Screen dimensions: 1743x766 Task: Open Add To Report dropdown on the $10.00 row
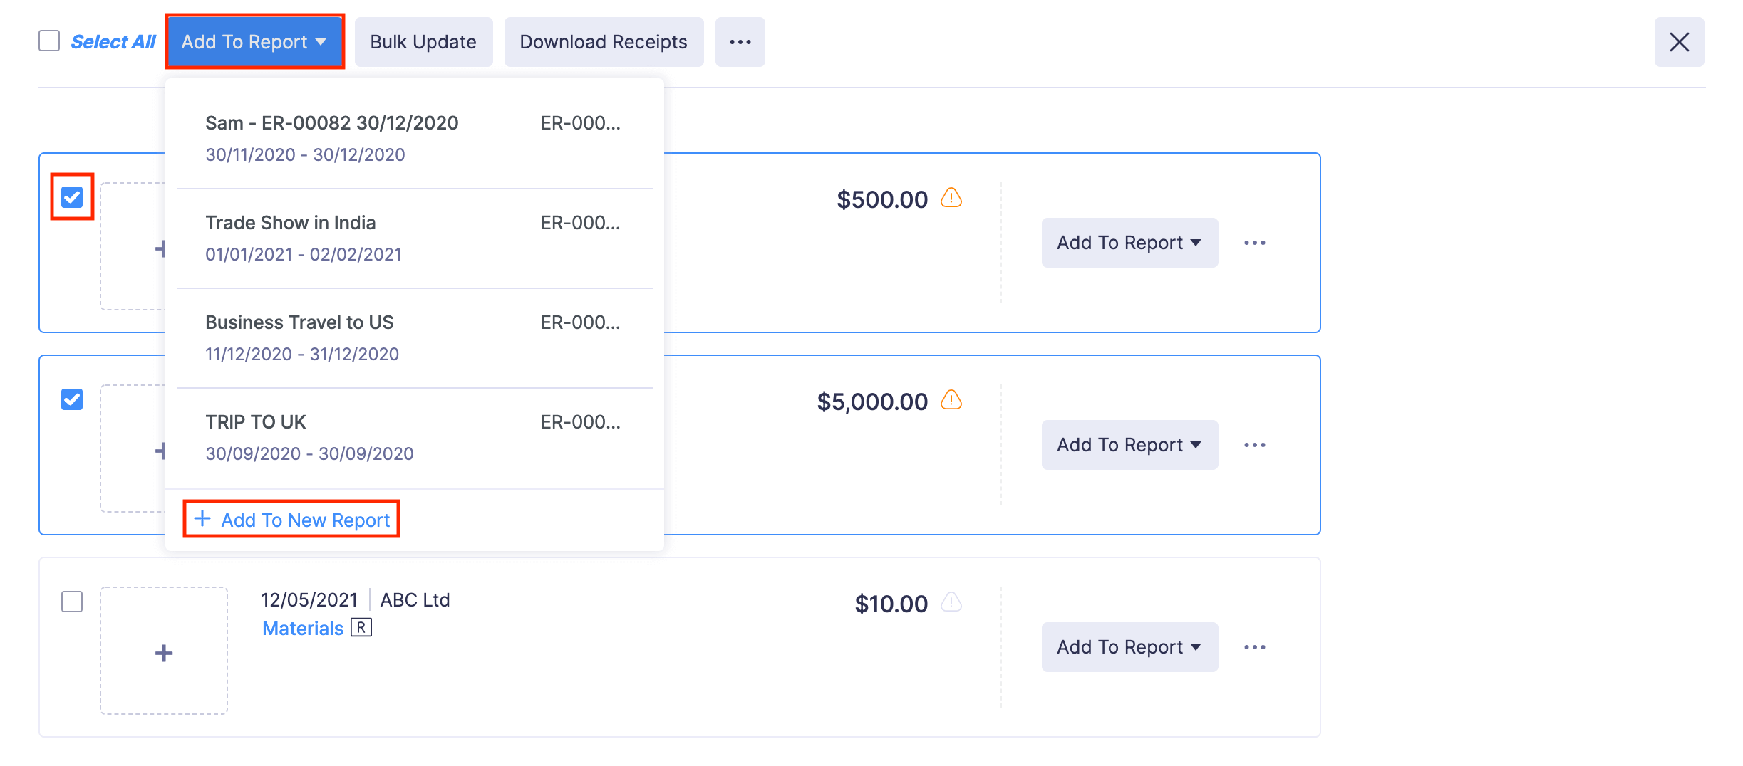(x=1129, y=646)
